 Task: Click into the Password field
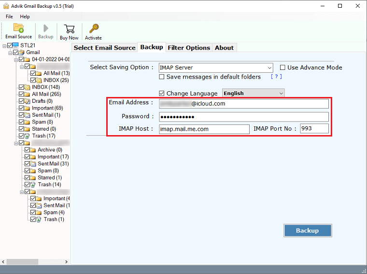coord(244,117)
